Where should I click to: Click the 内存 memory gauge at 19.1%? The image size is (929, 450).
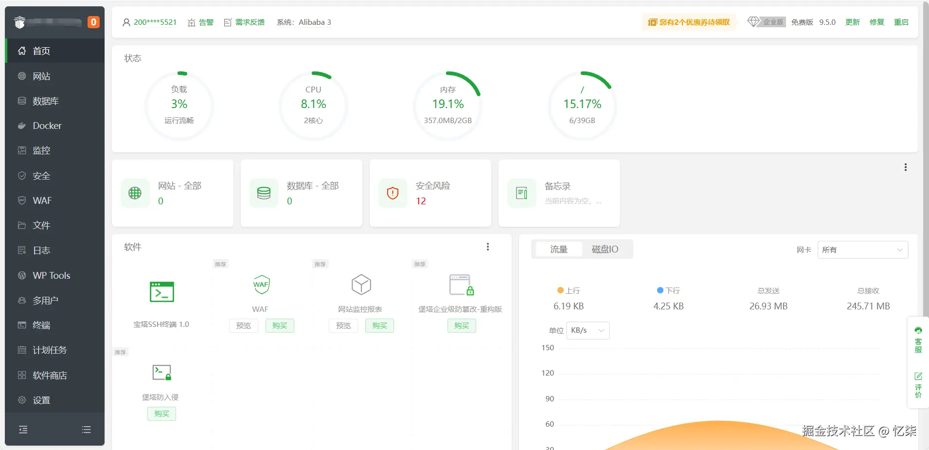tap(448, 106)
